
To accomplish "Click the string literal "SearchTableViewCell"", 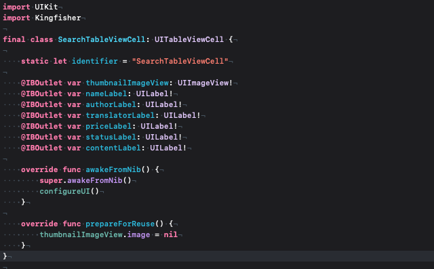I will (180, 61).
